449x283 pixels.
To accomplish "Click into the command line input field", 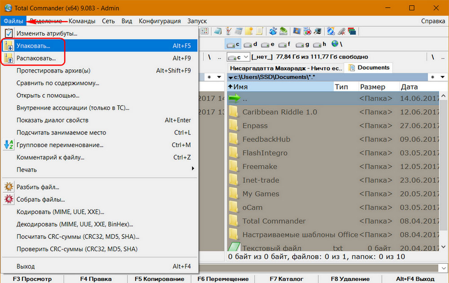I will click(x=319, y=268).
